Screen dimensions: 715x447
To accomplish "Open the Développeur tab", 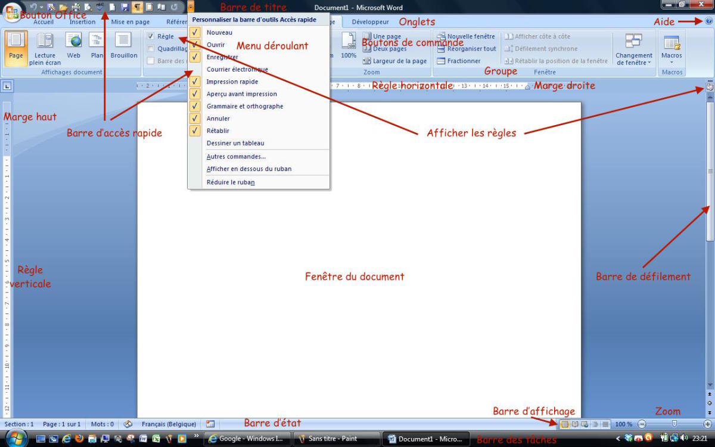I will coord(370,21).
